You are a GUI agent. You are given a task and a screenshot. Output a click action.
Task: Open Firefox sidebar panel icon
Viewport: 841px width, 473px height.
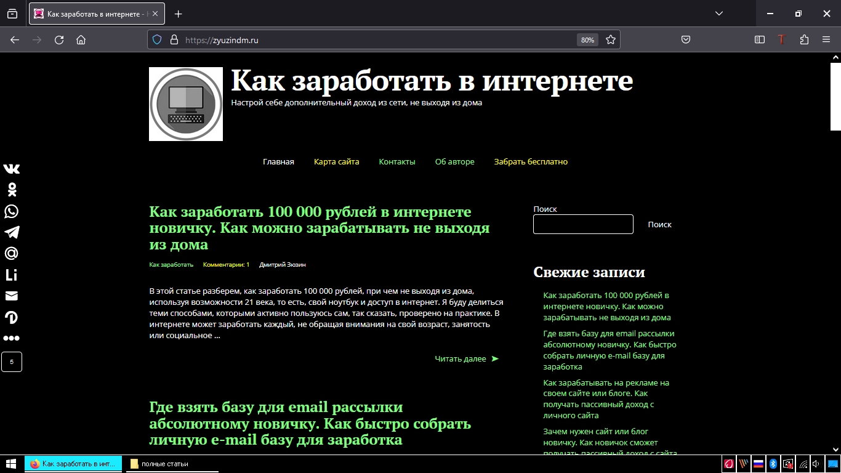tap(760, 39)
